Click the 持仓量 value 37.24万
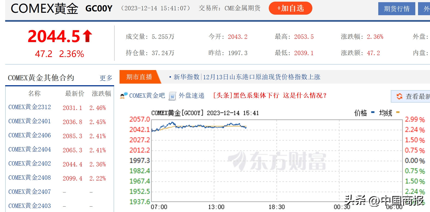The height and width of the screenshot is (212, 430). tap(163, 53)
